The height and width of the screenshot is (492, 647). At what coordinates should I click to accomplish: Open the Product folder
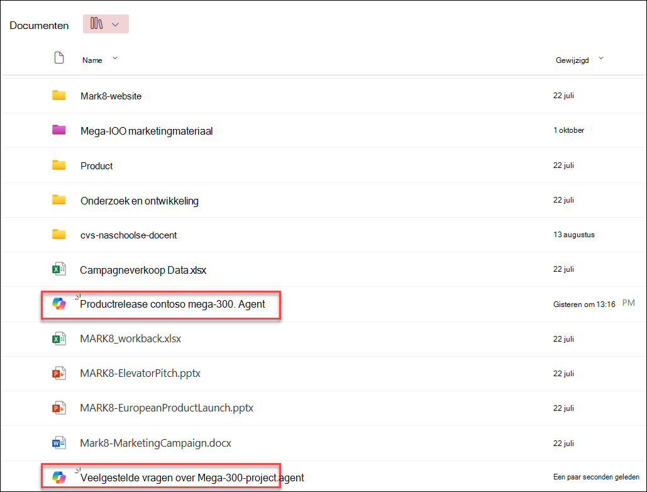point(97,166)
